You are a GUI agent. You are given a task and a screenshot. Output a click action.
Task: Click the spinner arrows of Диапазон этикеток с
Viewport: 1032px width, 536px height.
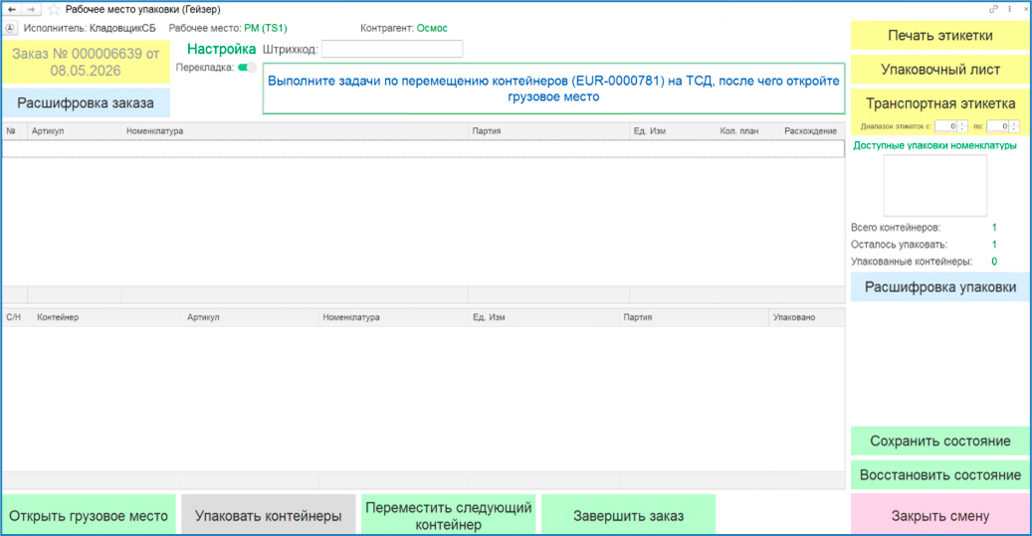(x=962, y=126)
